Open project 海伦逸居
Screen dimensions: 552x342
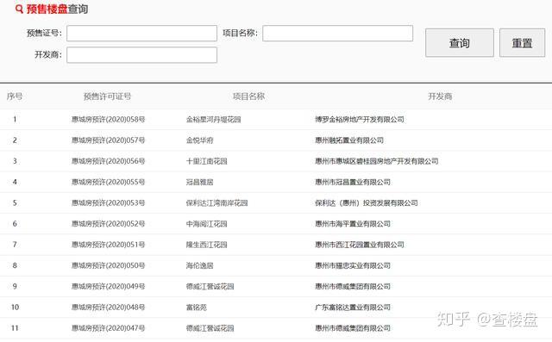pyautogui.click(x=200, y=265)
